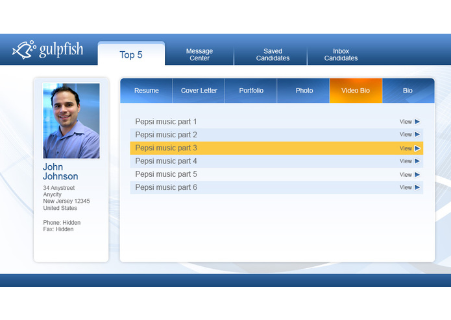Switch to the Photo tab
This screenshot has width=451, height=320.
(304, 91)
